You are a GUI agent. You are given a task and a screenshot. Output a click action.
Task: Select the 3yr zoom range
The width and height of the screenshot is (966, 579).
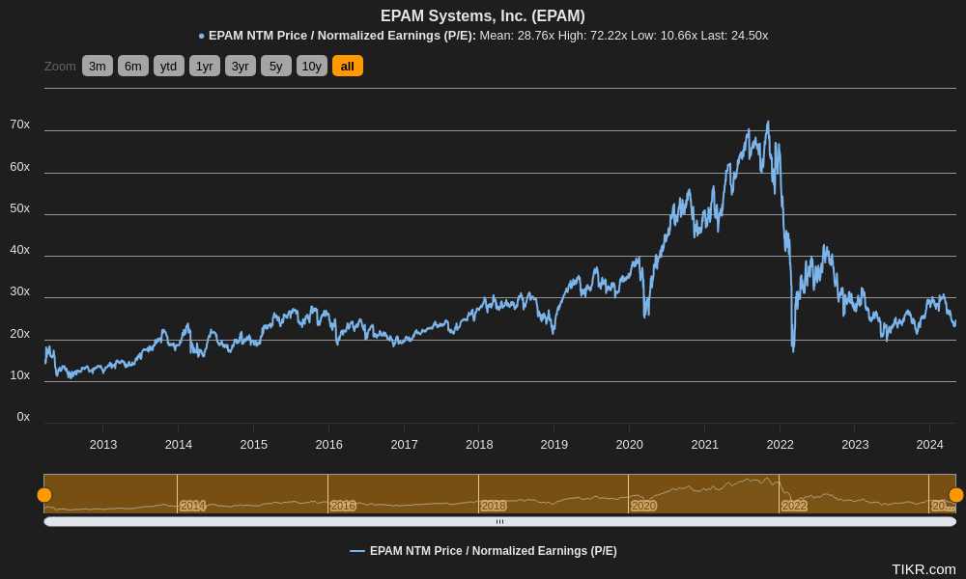[x=240, y=66]
